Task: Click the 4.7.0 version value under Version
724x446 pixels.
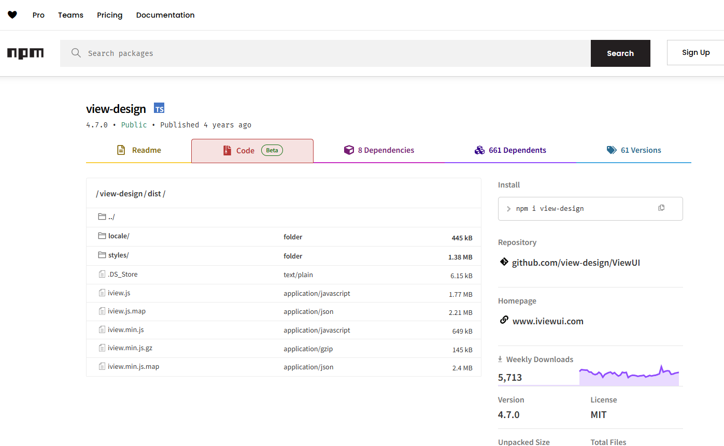Action: point(509,415)
